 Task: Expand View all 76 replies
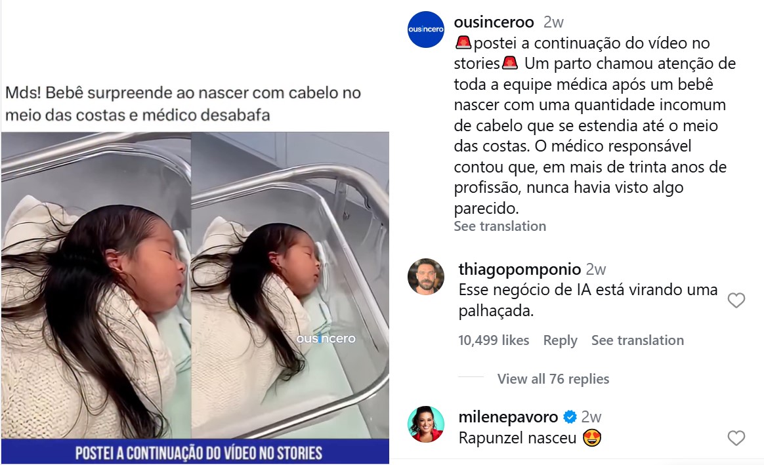tap(553, 379)
